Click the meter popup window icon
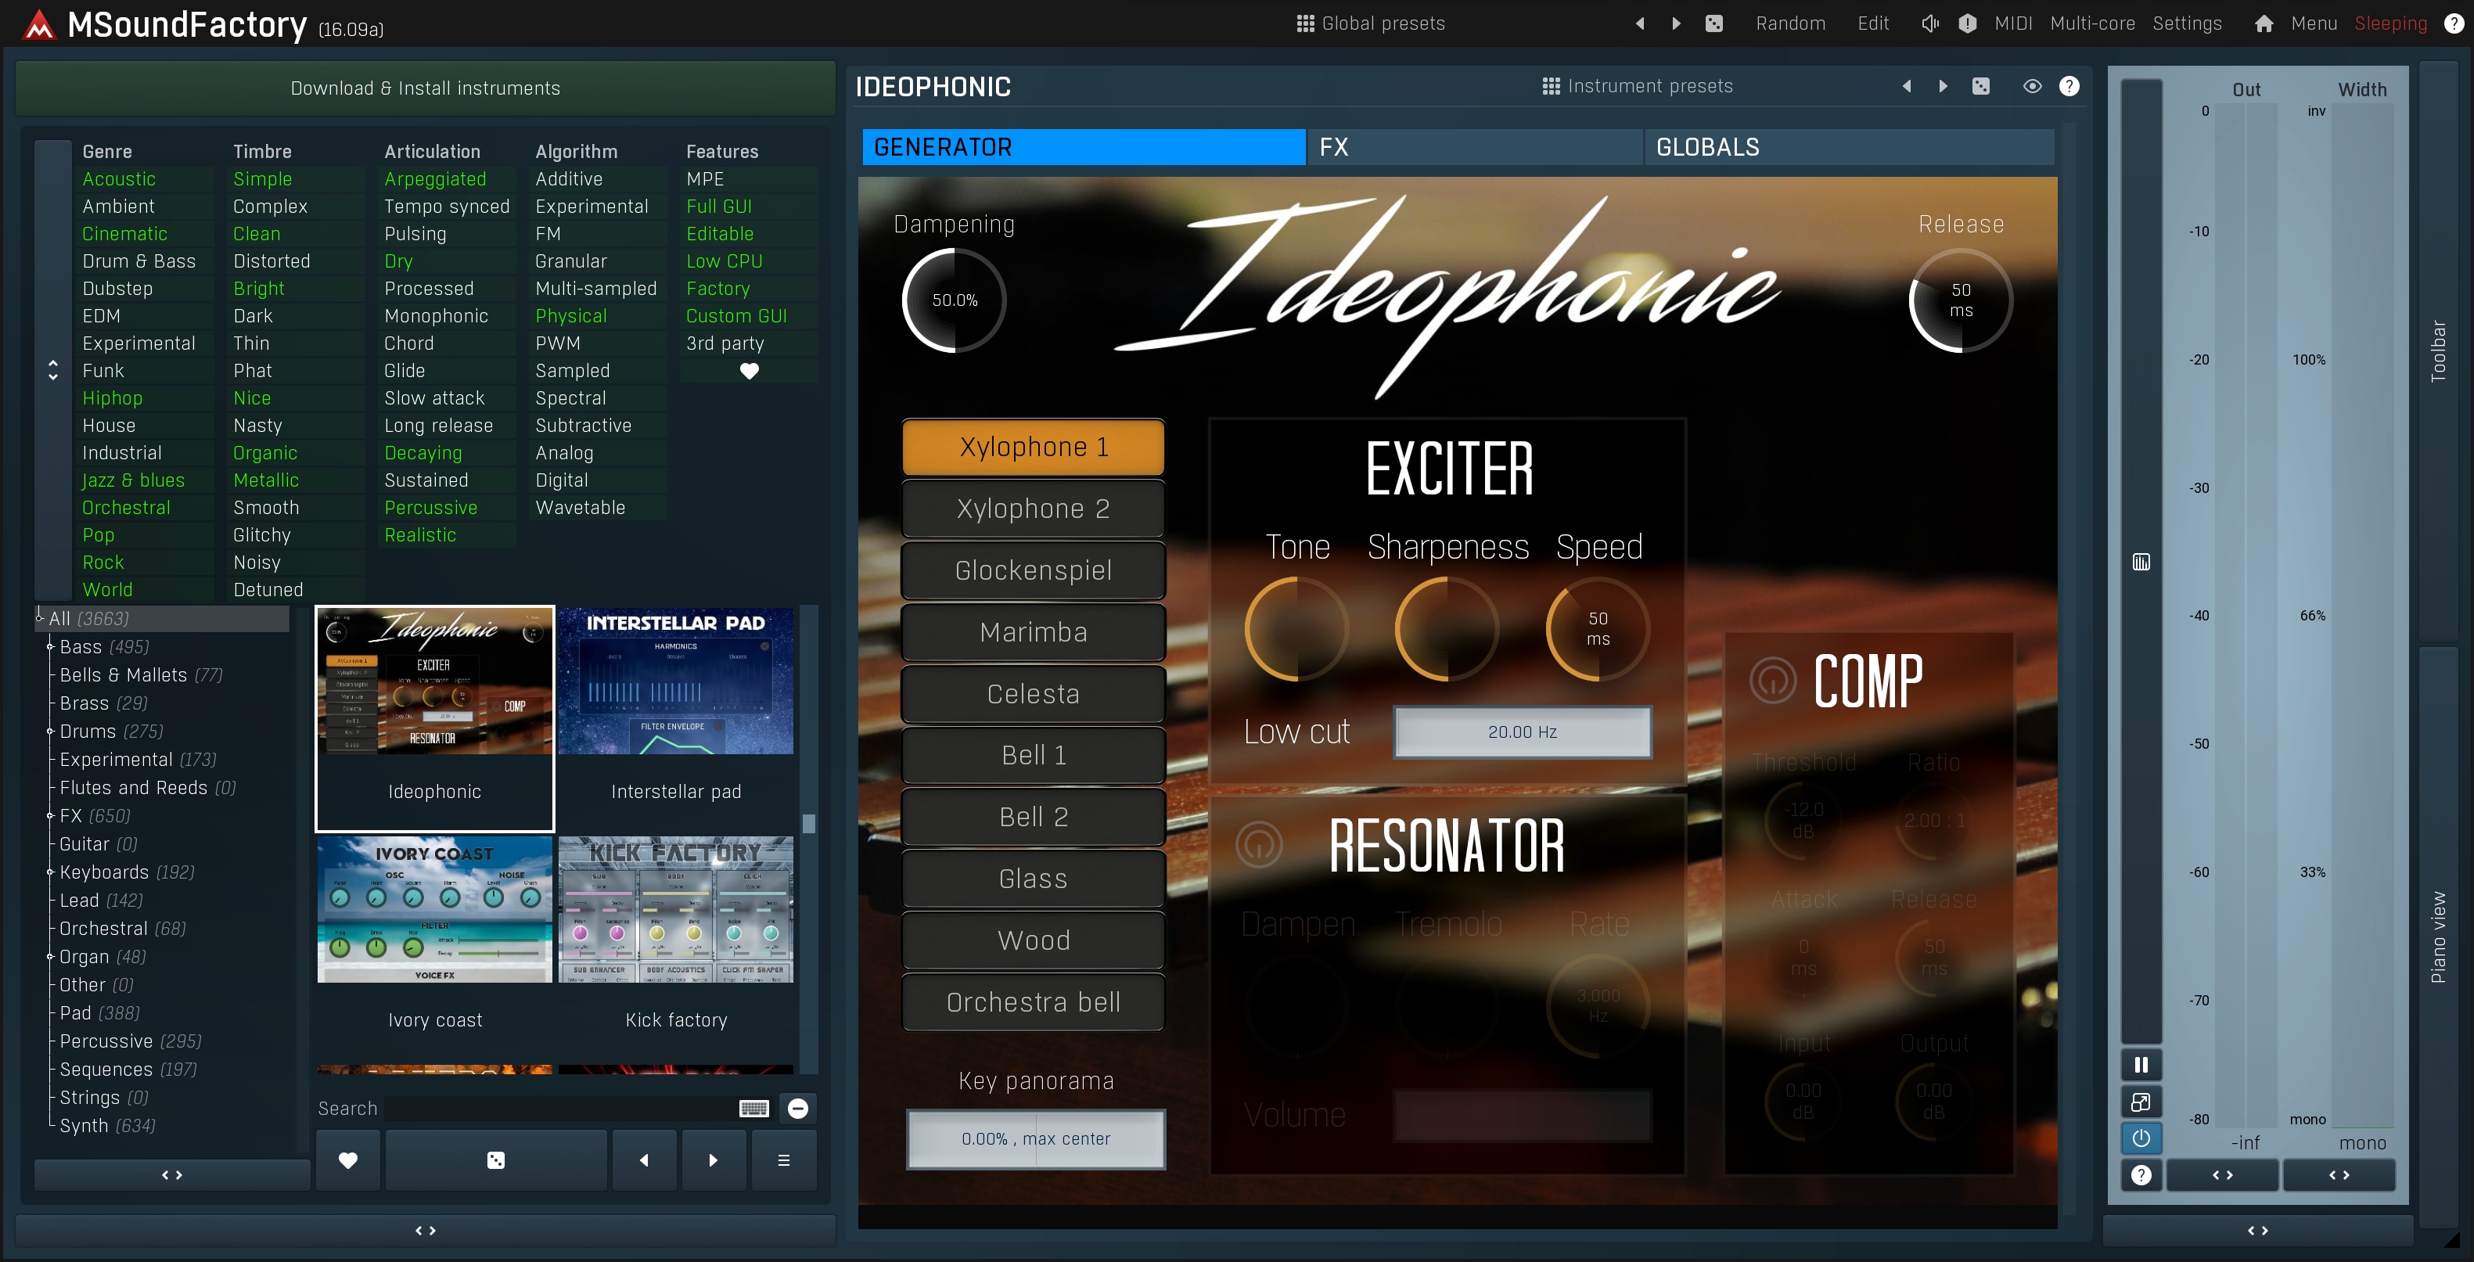Screen dimensions: 2474x1262 pos(2141,1101)
